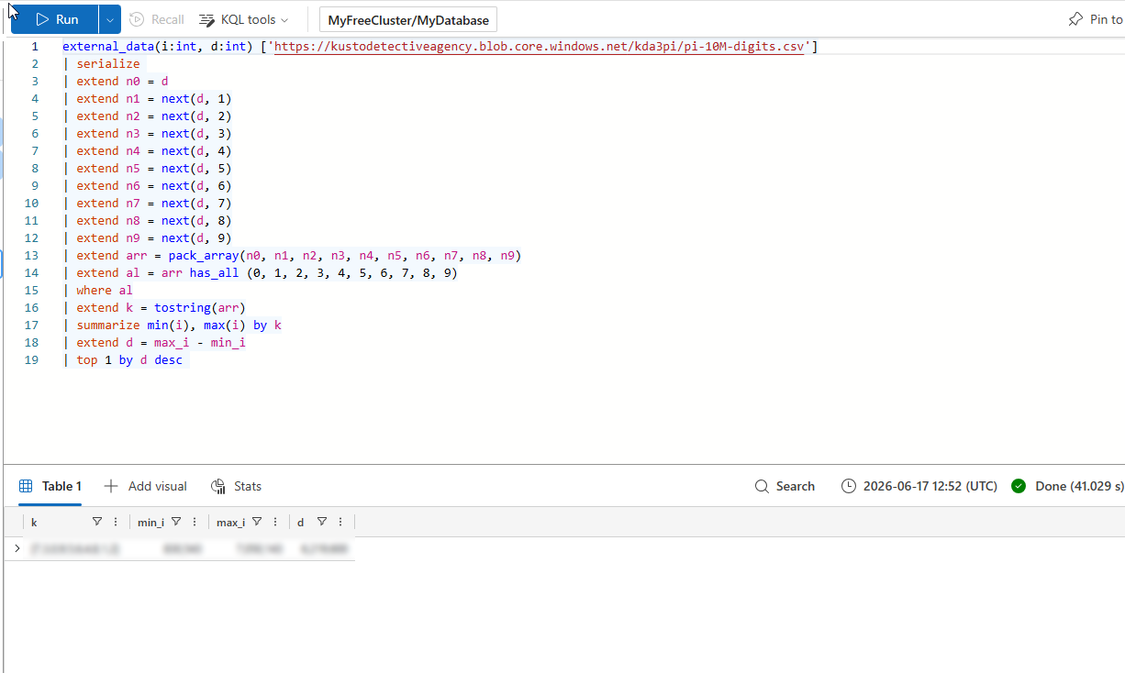Click the Done (41.029 s) status
Image resolution: width=1125 pixels, height=673 pixels.
coord(1066,486)
